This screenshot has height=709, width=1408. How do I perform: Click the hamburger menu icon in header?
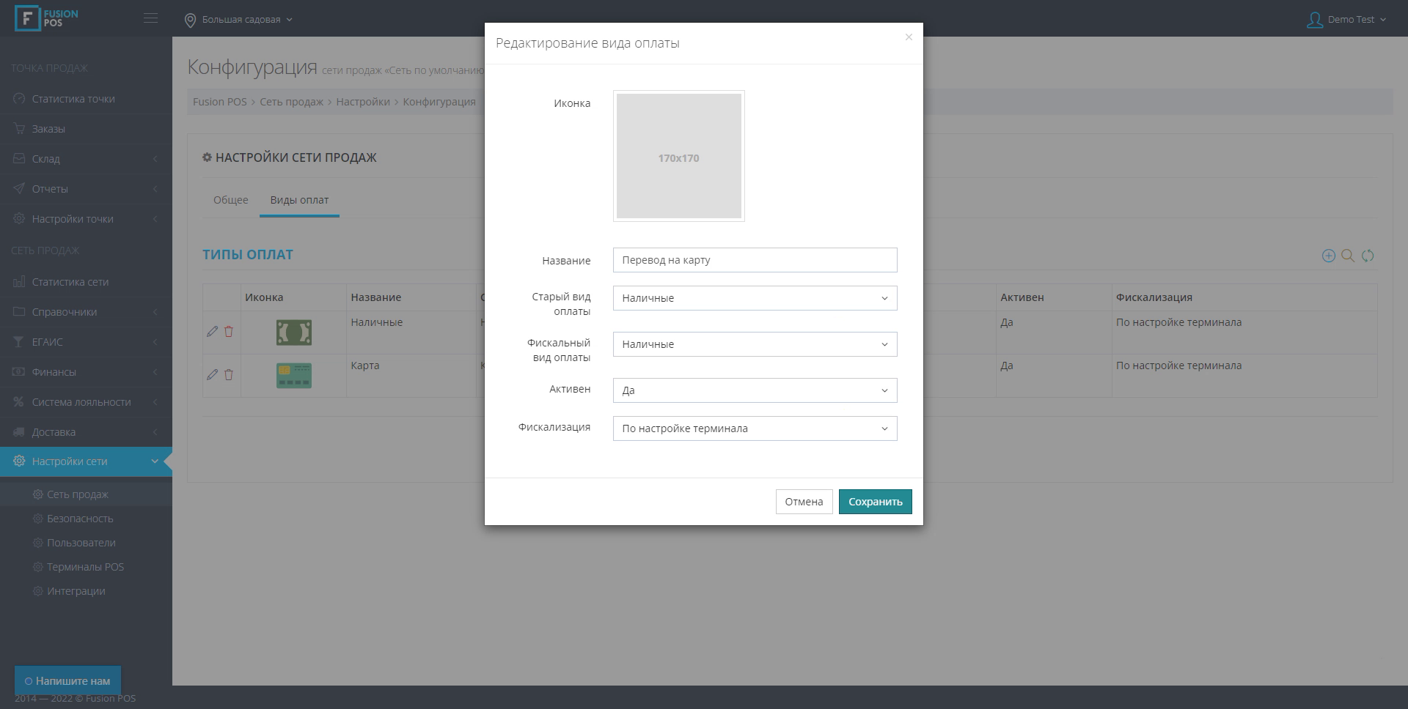(x=150, y=18)
